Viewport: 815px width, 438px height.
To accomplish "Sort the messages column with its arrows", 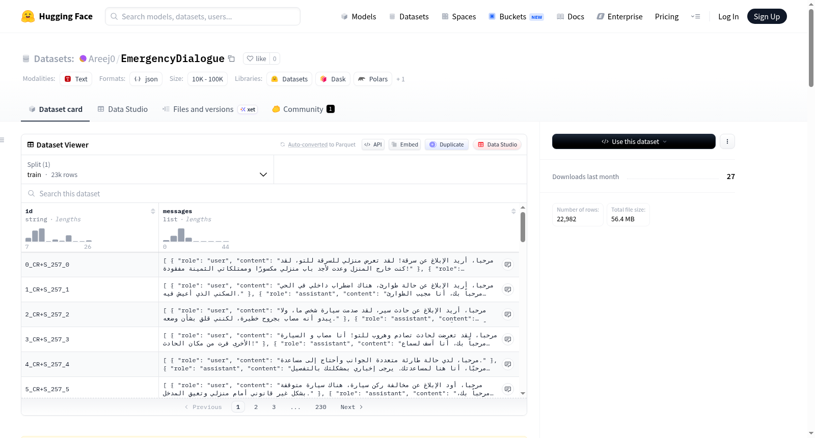I will click(x=513, y=211).
